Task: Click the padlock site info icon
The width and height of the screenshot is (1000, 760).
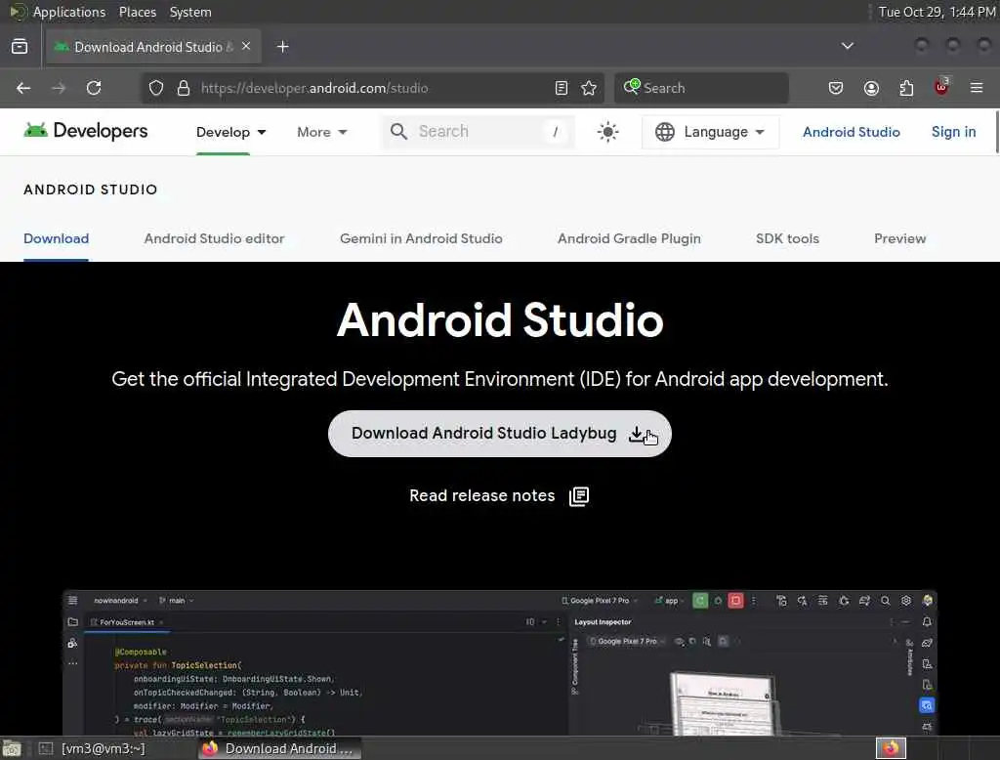Action: pyautogui.click(x=183, y=88)
